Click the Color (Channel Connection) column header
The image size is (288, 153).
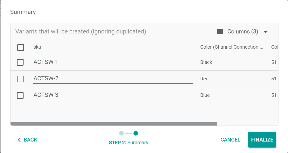pos(232,47)
